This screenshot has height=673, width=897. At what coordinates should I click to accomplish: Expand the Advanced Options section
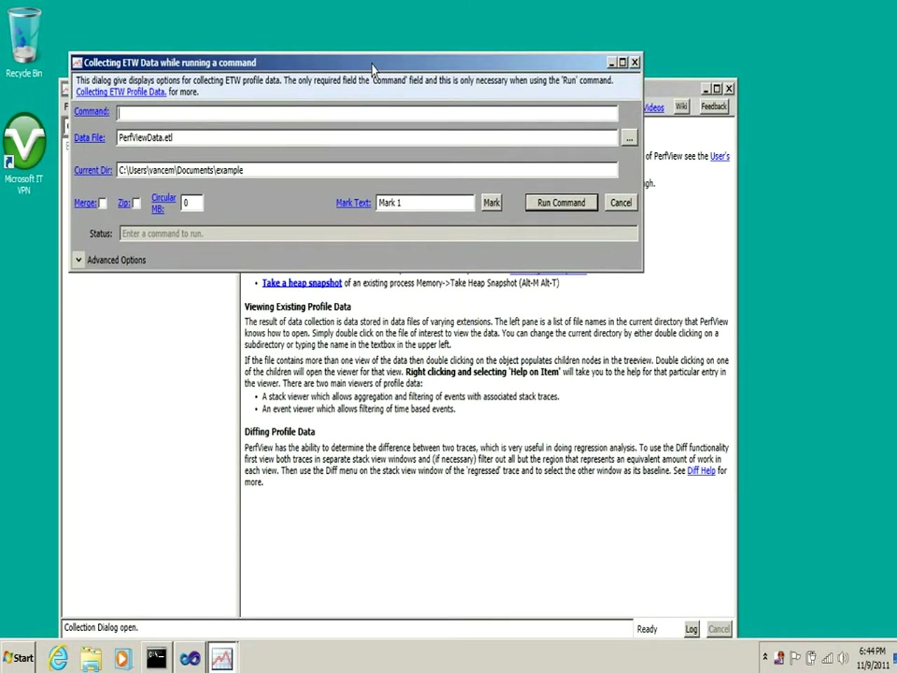pos(78,259)
